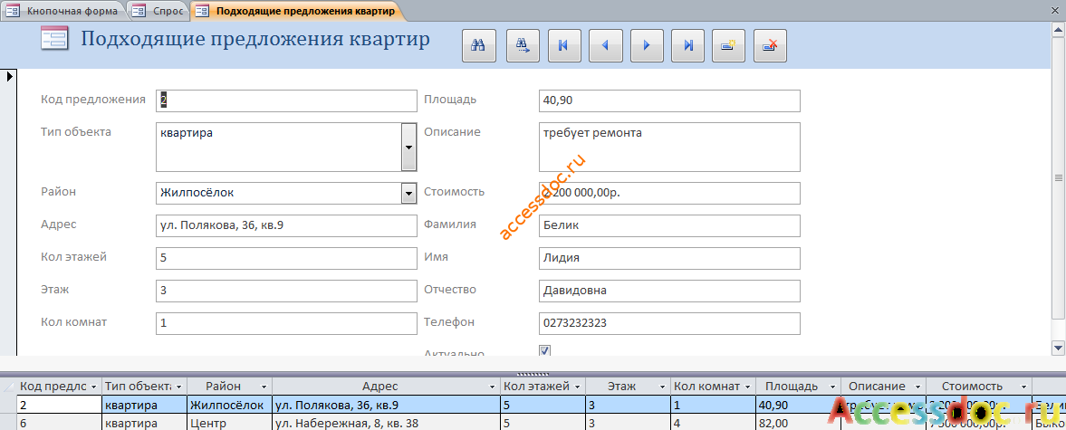Open the Адрес column filter arrow

493,387
